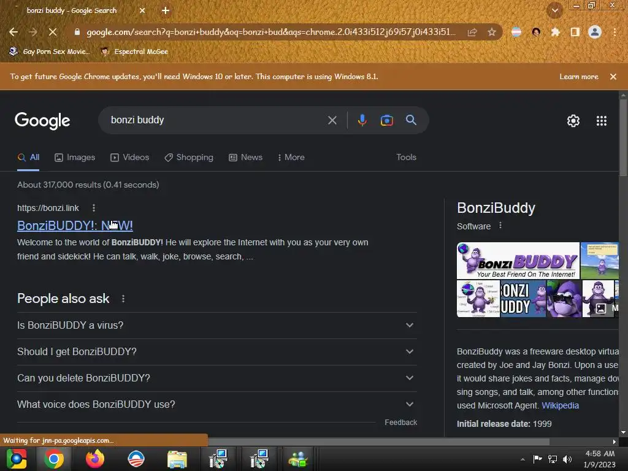This screenshot has width=628, height=471.
Task: Stop loading the page
Action: pos(53,32)
